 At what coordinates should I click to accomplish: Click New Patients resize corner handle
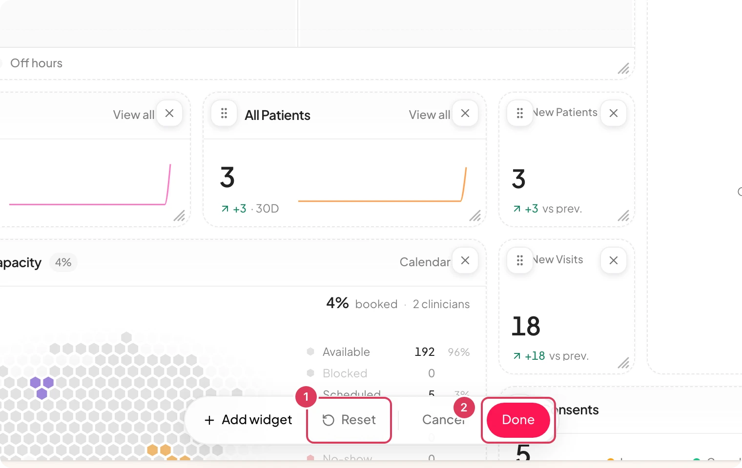click(623, 215)
